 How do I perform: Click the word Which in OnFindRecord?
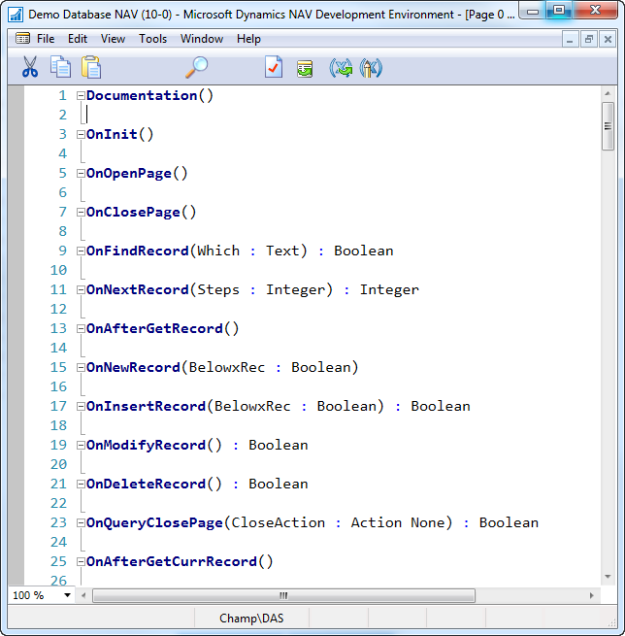[x=218, y=251]
